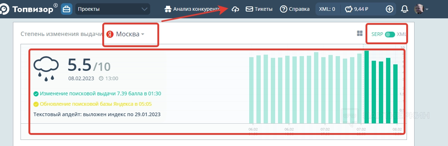
Task: Click the 9,44 ₽ wallet balance
Action: (357, 9)
